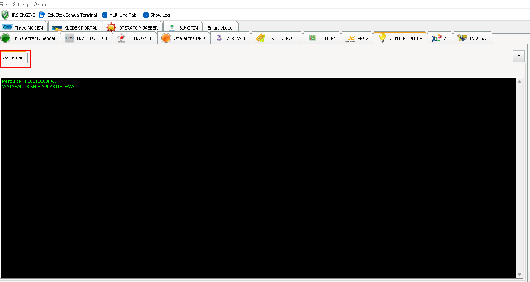This screenshot has width=530, height=282.
Task: Click the Operator CDMA orange icon
Action: click(x=166, y=37)
